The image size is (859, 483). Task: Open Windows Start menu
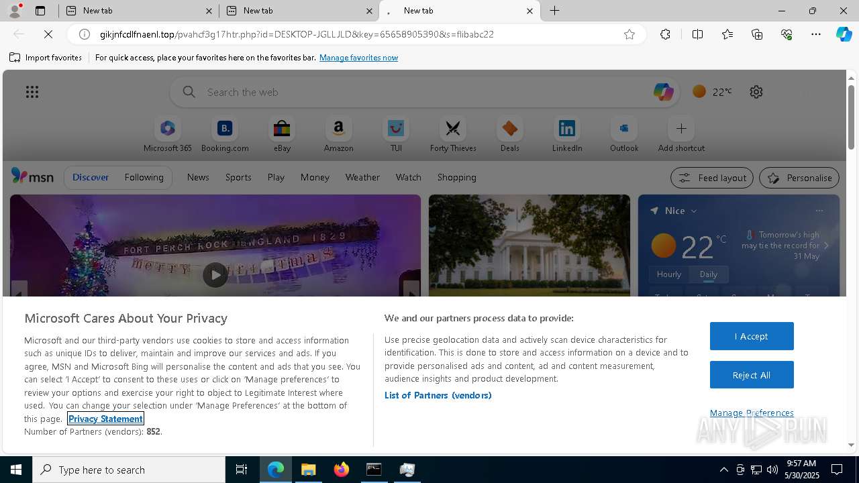(x=16, y=470)
